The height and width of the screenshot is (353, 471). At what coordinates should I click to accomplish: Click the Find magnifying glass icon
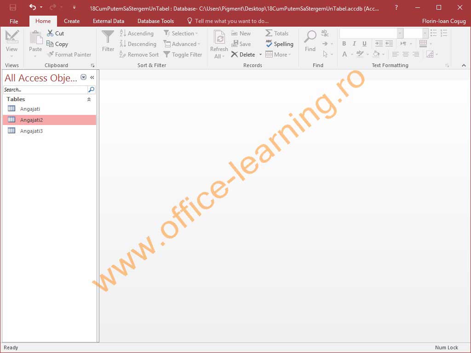(310, 37)
